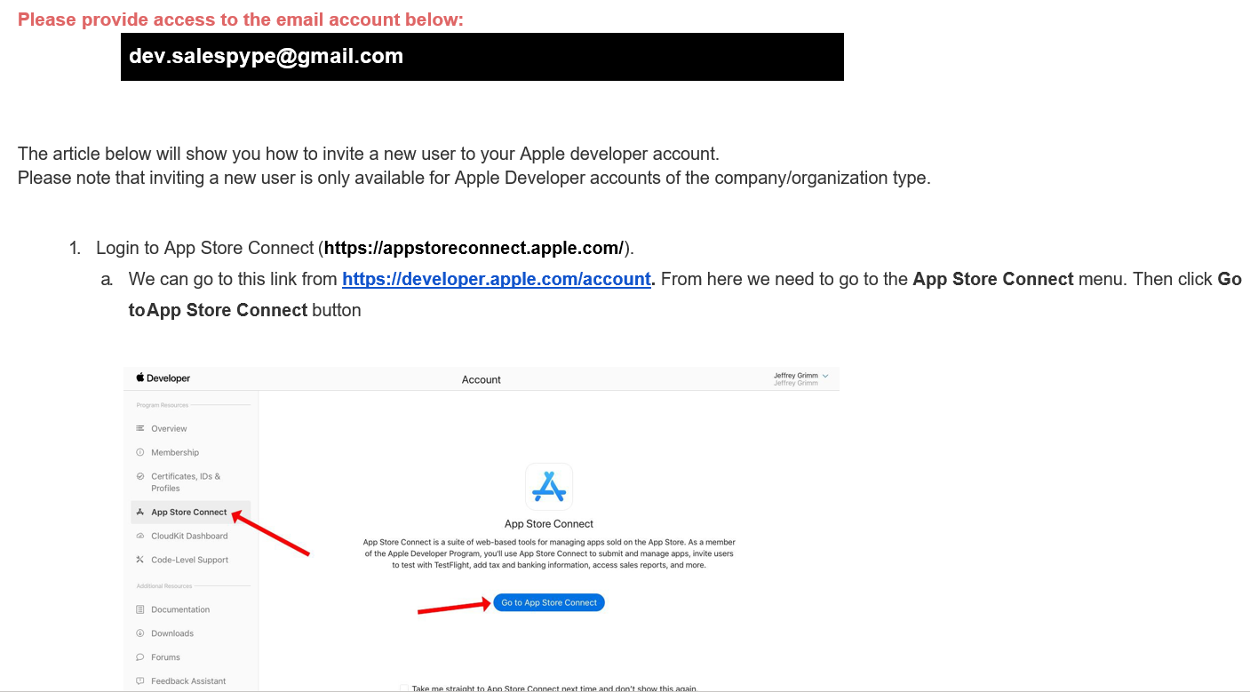Open CloudKit Dashboard sidebar item
The height and width of the screenshot is (692, 1250).
tap(189, 536)
